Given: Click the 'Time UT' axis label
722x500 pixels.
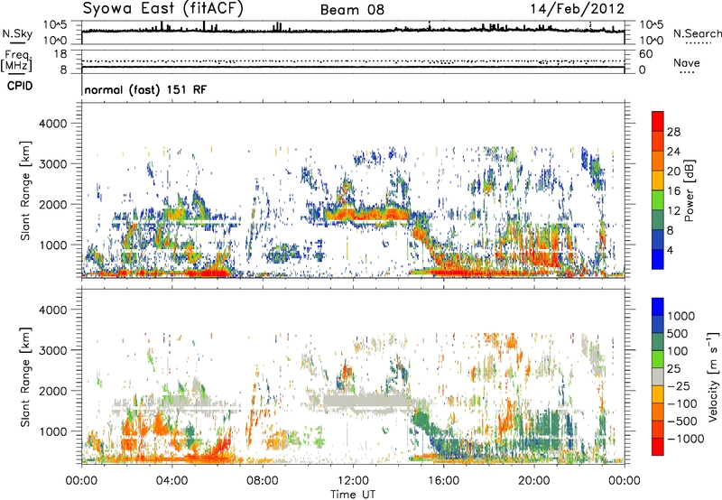Looking at the screenshot, I should click(x=353, y=495).
